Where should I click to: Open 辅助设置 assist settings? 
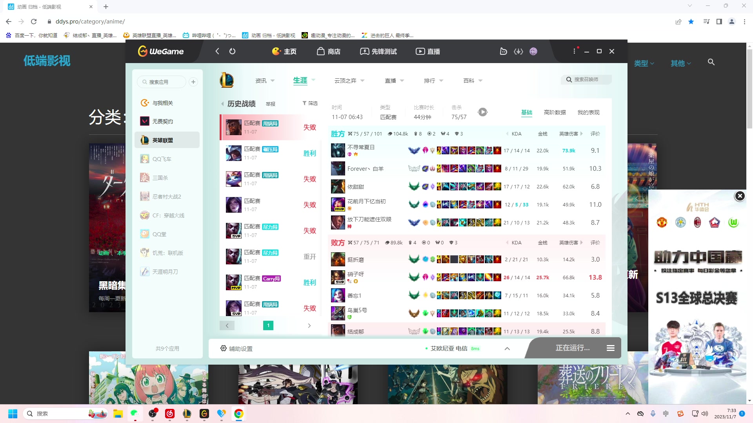tap(236, 349)
